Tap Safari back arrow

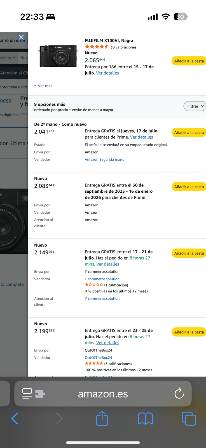coord(15,419)
